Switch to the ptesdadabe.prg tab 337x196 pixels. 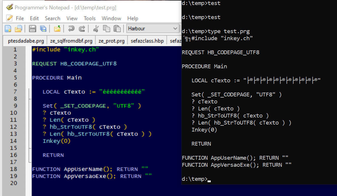point(26,41)
